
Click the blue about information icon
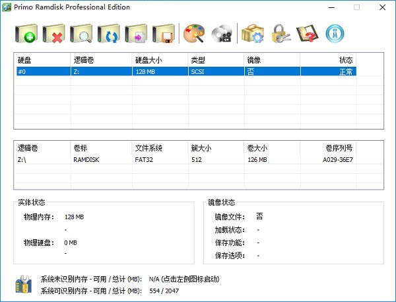(x=335, y=34)
